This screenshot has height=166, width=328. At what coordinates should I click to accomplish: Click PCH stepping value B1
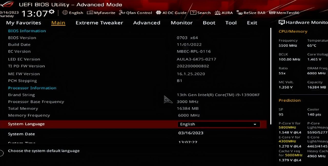(179, 81)
